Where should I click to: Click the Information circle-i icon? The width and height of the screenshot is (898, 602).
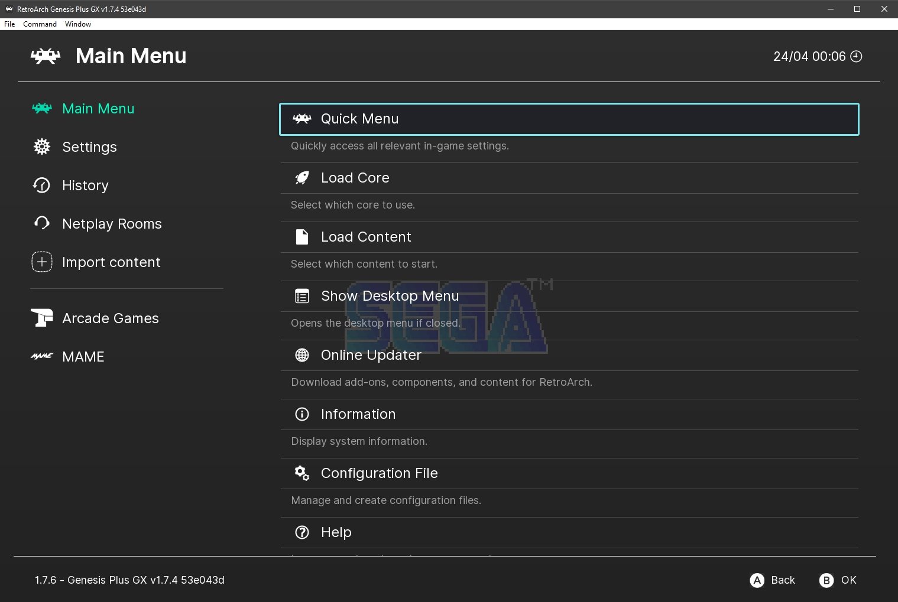302,414
